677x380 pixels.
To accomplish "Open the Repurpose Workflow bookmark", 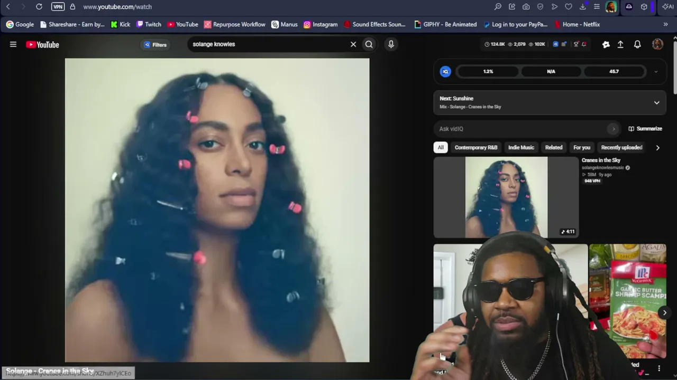I will click(235, 24).
